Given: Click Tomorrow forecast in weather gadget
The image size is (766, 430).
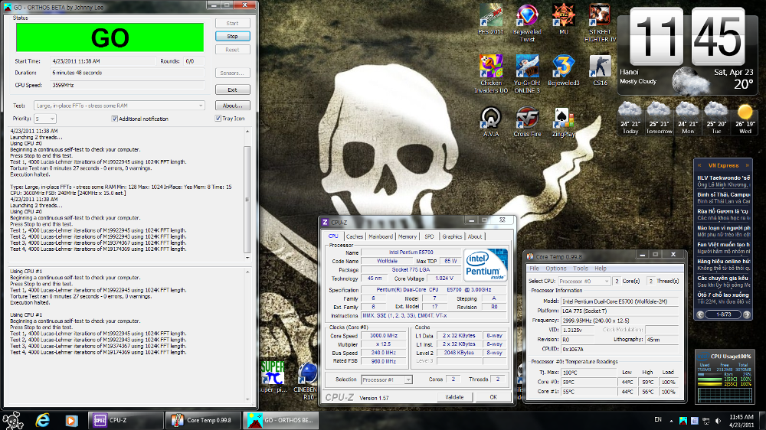Looking at the screenshot, I should click(659, 118).
